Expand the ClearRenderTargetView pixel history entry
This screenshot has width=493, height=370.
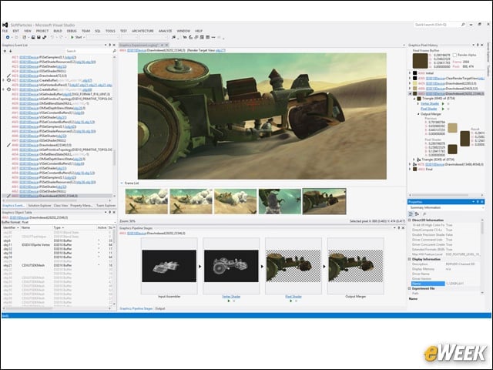pyautogui.click(x=410, y=78)
